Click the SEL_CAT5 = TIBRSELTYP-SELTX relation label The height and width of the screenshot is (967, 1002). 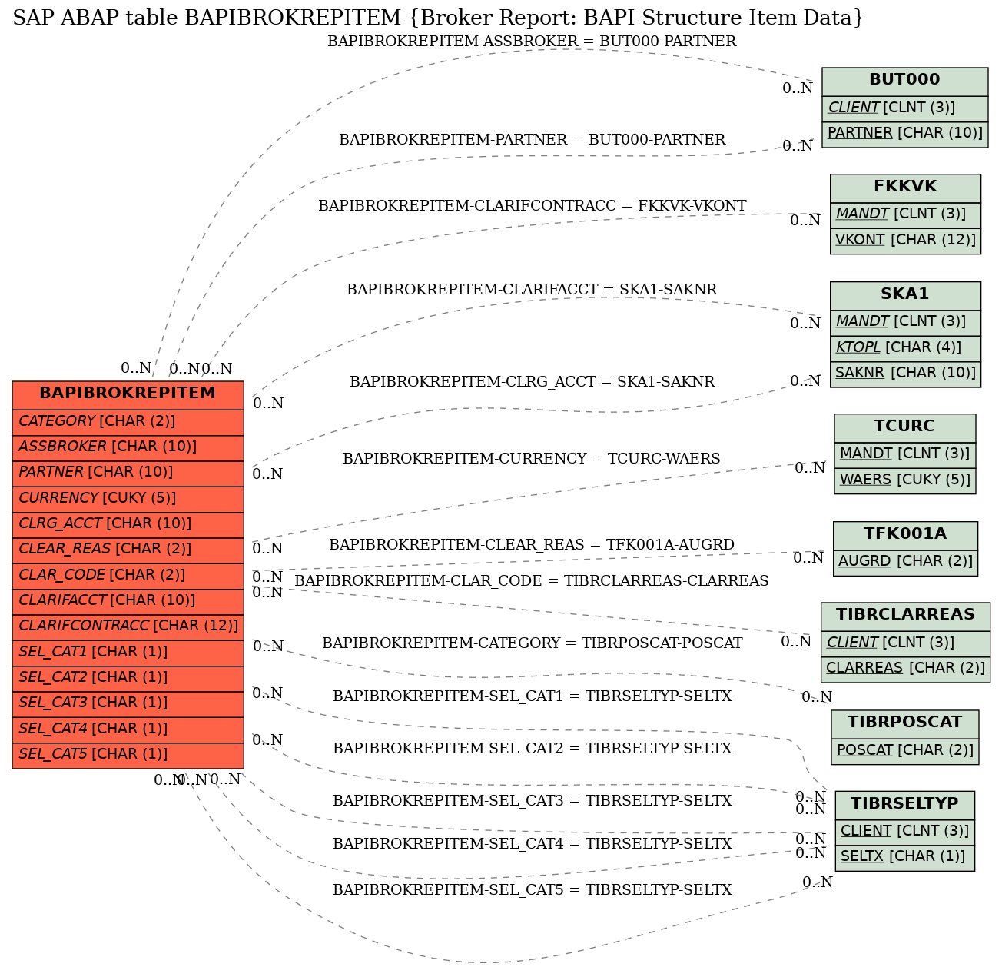point(532,890)
